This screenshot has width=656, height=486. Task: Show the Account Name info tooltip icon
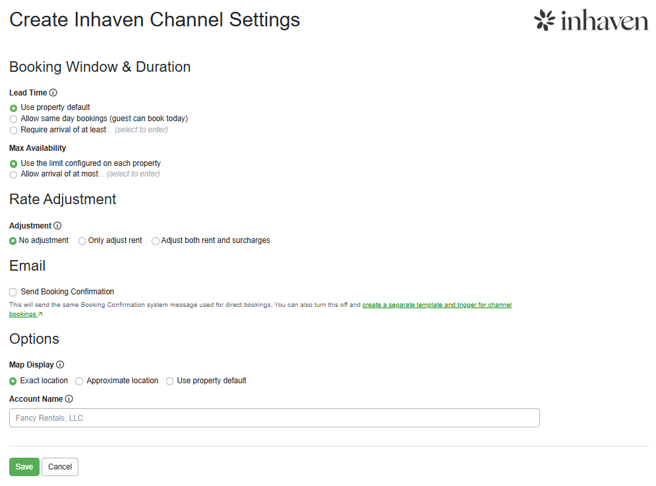pos(69,399)
